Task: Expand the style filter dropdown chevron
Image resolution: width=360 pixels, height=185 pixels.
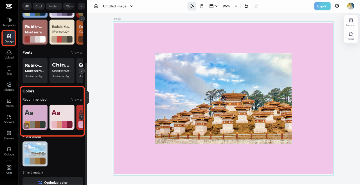Action: pyautogui.click(x=81, y=6)
